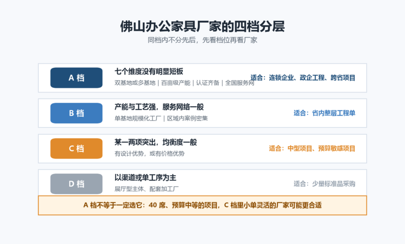
Task: Click 适合：省内整层工程单
Action: (x=324, y=113)
